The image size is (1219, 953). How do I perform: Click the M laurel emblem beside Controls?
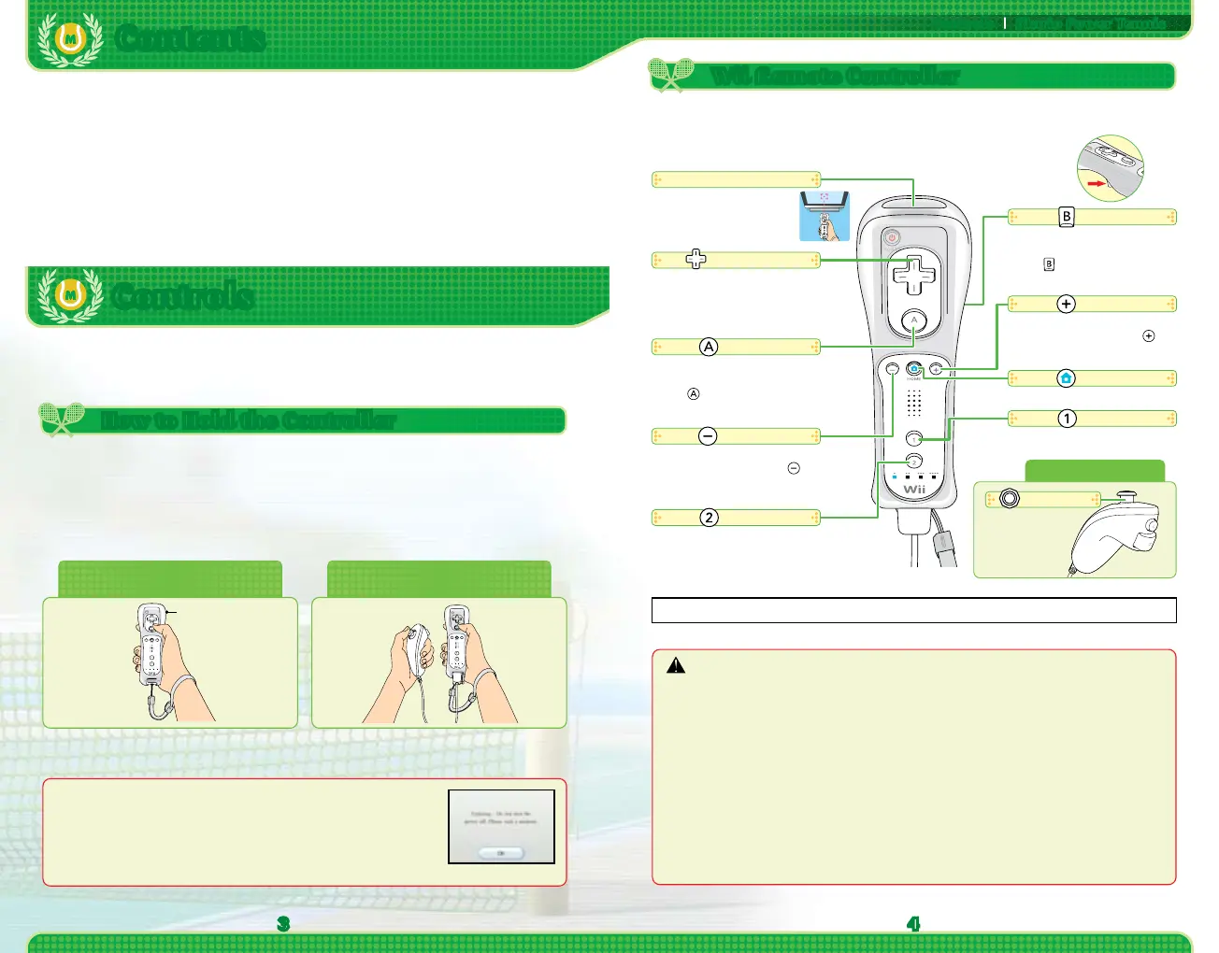70,296
